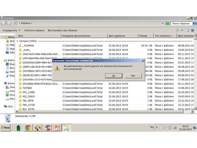Click Очистить корзину in toolbar

pyautogui.click(x=35, y=30)
